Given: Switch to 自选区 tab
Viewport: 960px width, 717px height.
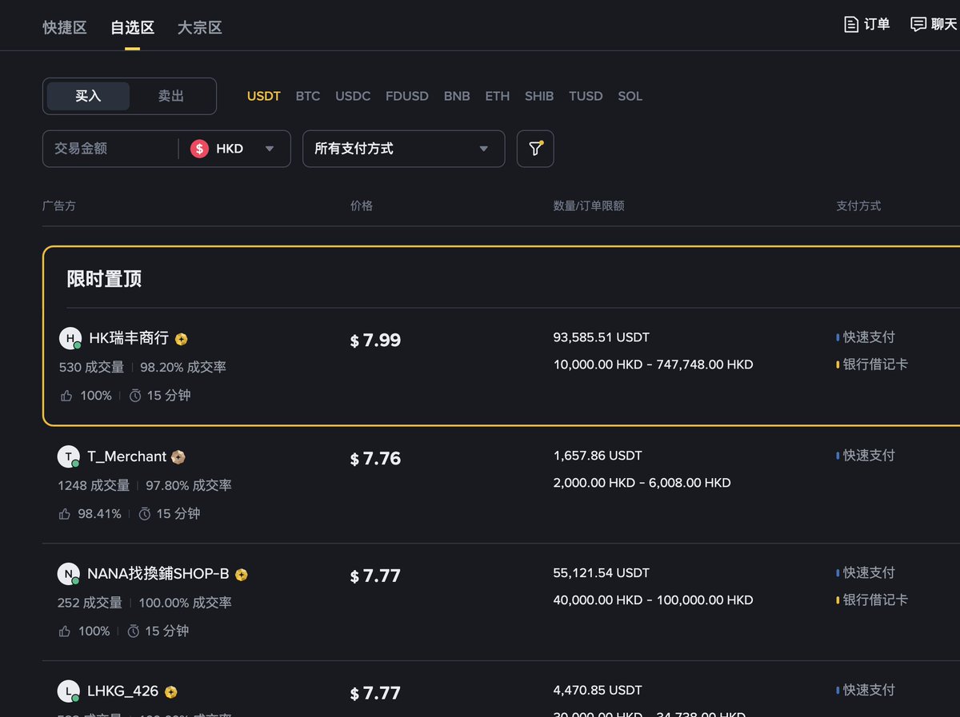Looking at the screenshot, I should click(x=132, y=27).
